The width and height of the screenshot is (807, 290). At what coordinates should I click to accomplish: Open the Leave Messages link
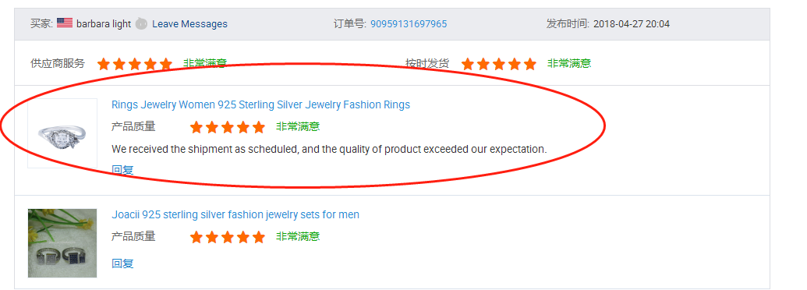pos(189,23)
